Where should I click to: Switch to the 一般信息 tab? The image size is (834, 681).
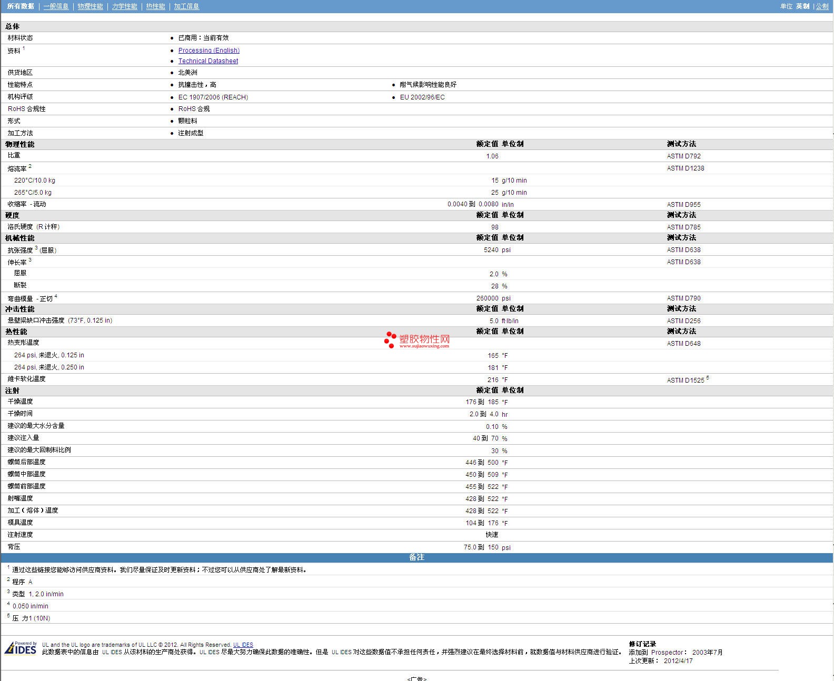56,6
